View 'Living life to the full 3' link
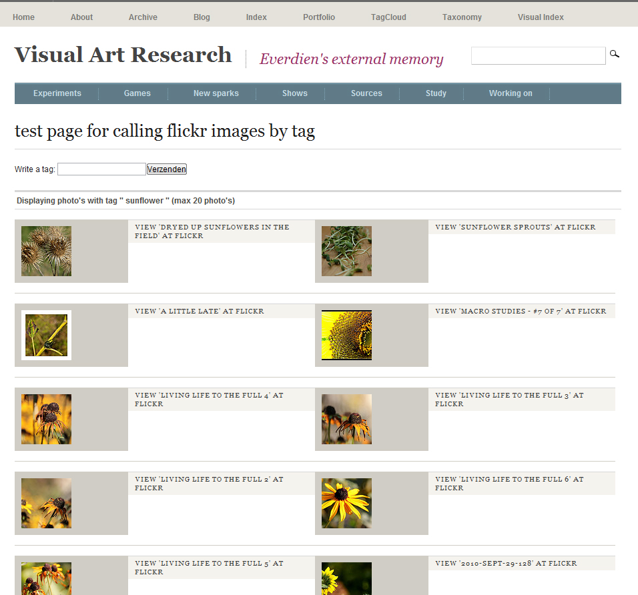 tap(509, 400)
